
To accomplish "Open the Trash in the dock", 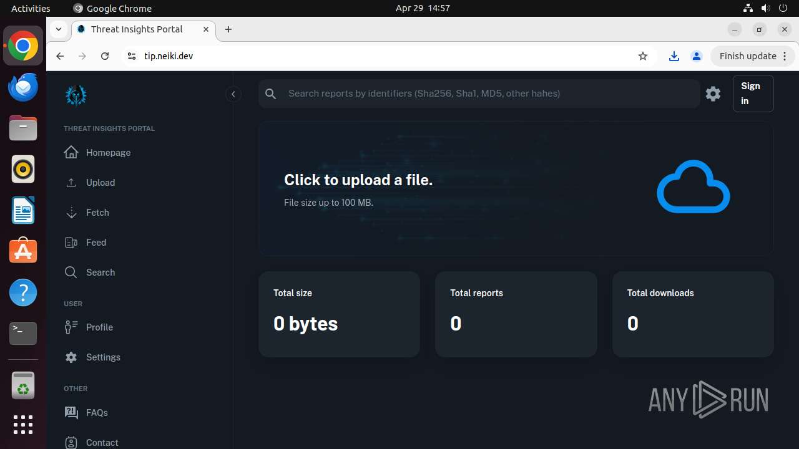I will tap(23, 386).
